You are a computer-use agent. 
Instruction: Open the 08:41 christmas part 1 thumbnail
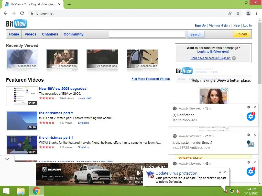(22, 145)
